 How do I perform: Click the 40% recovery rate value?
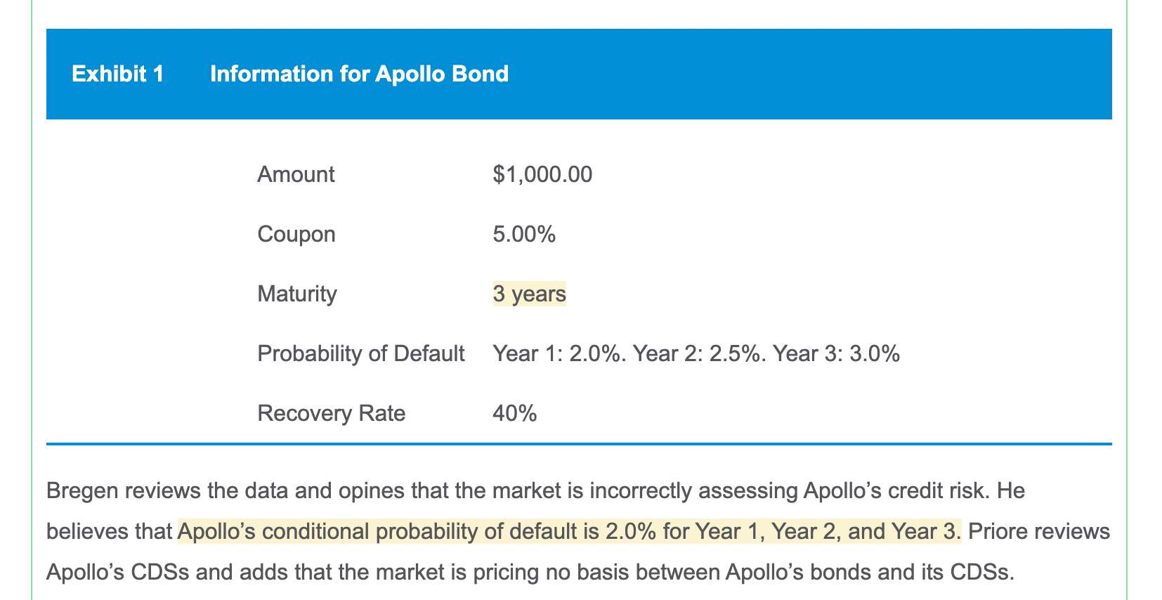[x=515, y=412]
